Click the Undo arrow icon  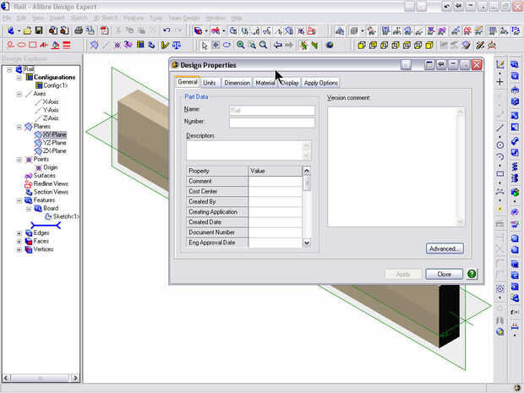point(166,31)
